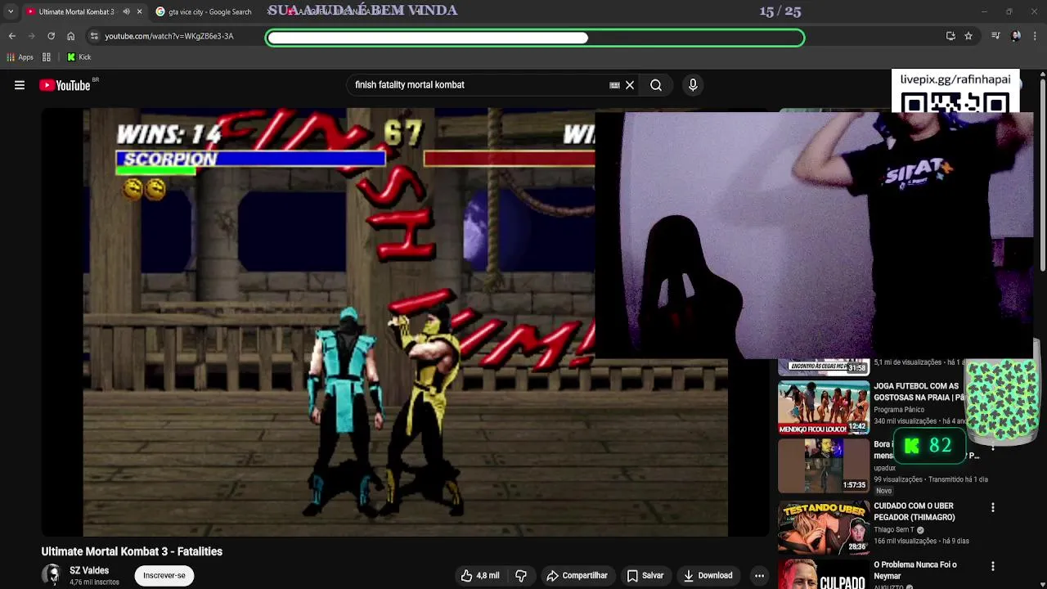This screenshot has height=589, width=1047.
Task: Open Chrome three-dot menu
Action: [x=1036, y=36]
